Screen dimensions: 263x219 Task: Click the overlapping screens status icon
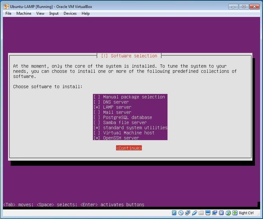coord(214,213)
